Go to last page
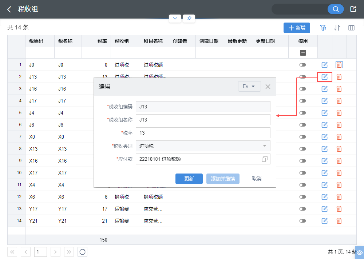Screen dimensions: 364x259 pyautogui.click(x=69, y=252)
